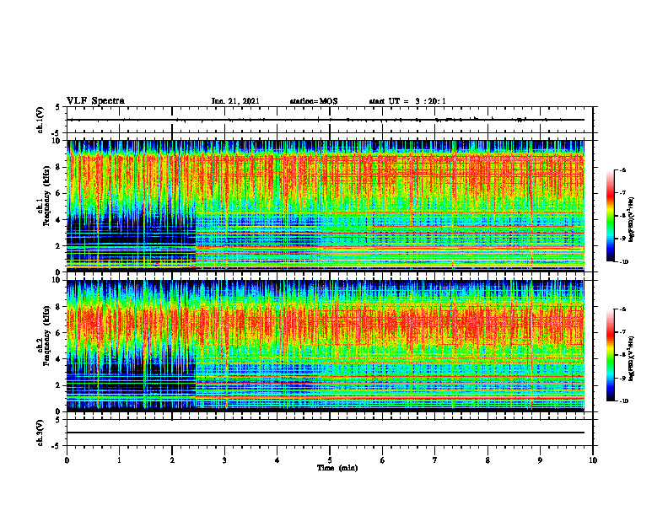
Task: Click the time axis tick label '6'
Action: click(383, 460)
